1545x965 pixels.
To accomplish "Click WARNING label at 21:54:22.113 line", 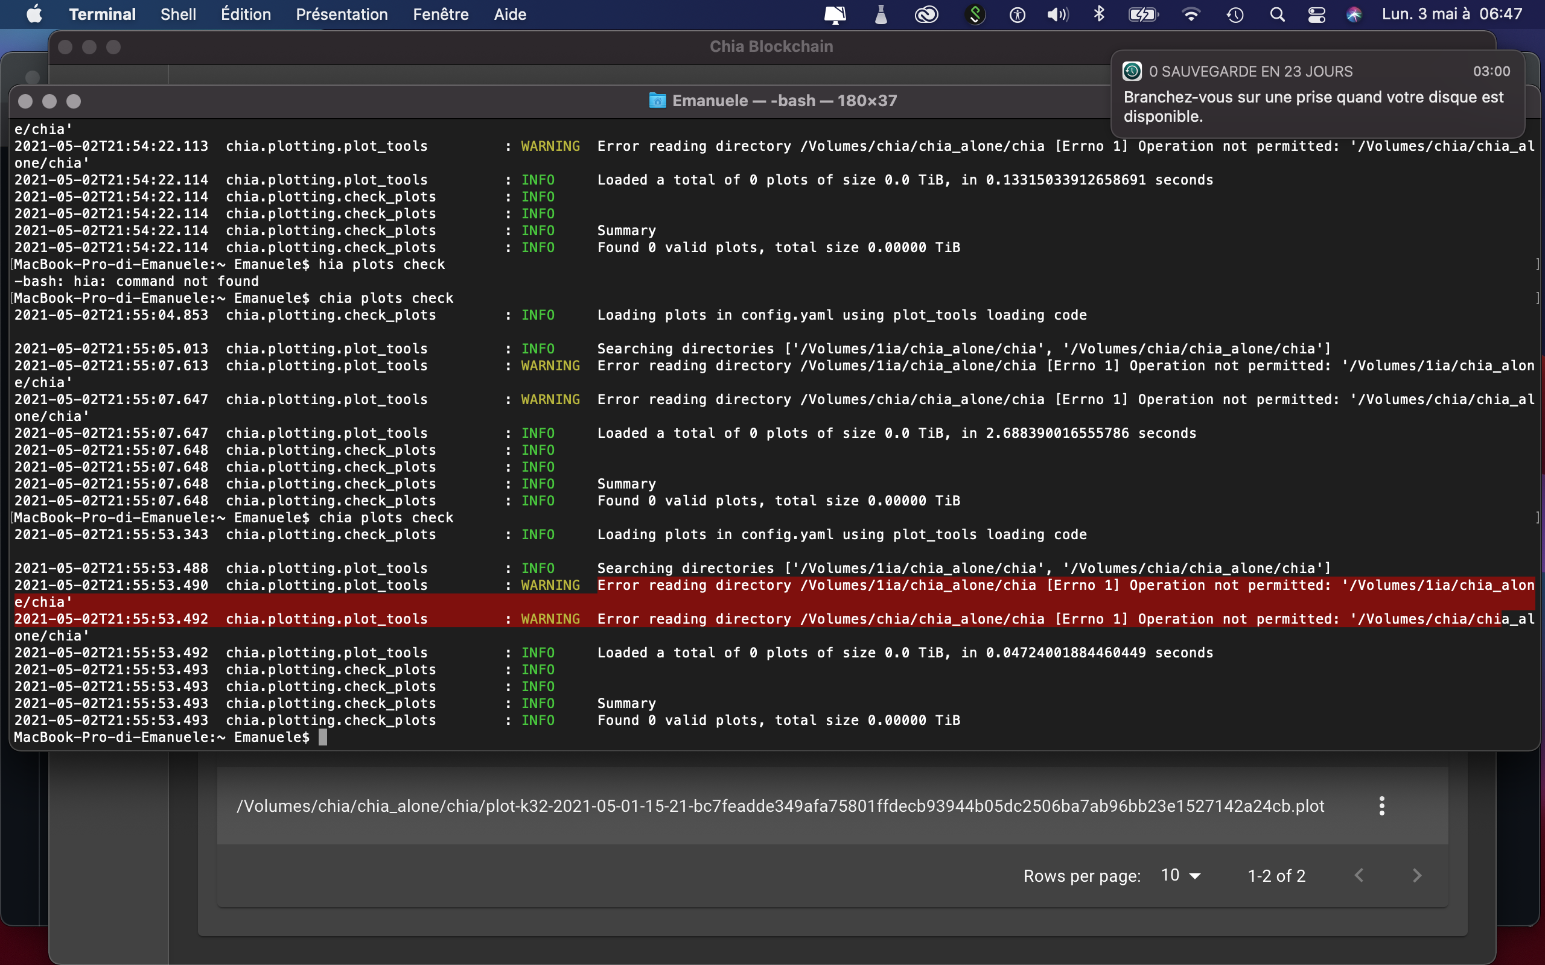I will tap(550, 146).
